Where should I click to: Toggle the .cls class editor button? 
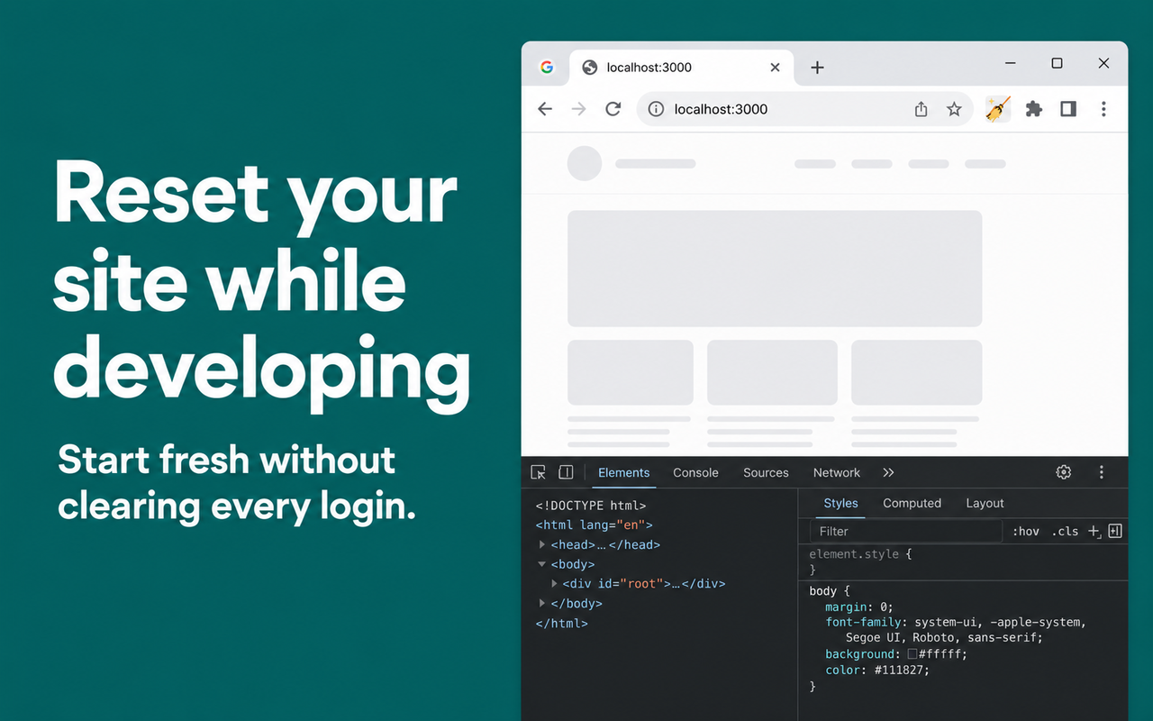pos(1065,532)
